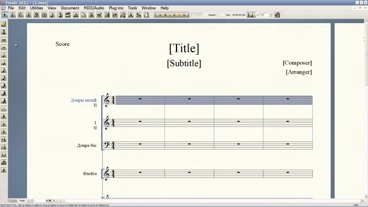Start playback with the Play button

pyautogui.click(x=170, y=15)
